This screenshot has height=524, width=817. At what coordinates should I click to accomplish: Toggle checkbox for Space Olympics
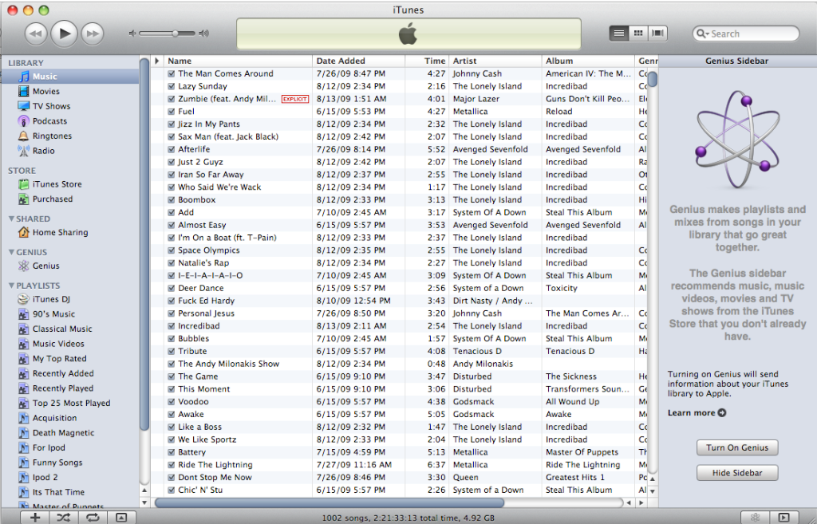[171, 250]
